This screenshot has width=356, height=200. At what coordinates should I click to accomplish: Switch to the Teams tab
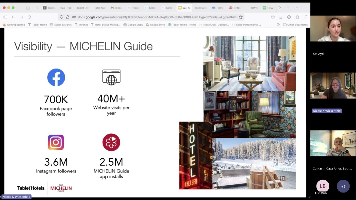point(133,8)
